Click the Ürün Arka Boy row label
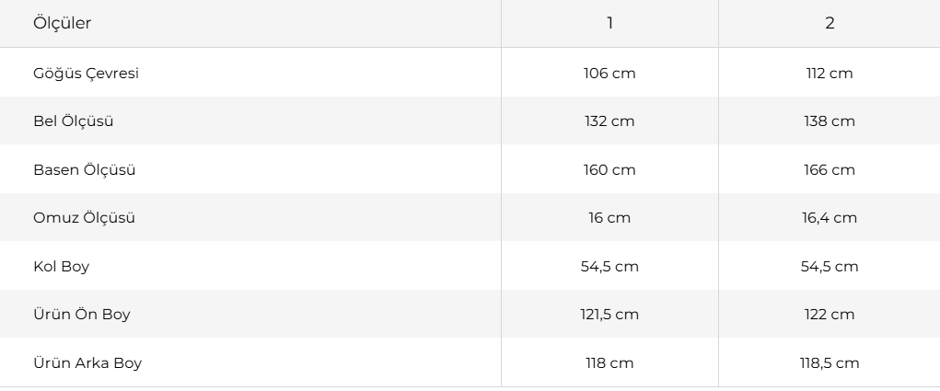The height and width of the screenshot is (391, 940). point(87,363)
